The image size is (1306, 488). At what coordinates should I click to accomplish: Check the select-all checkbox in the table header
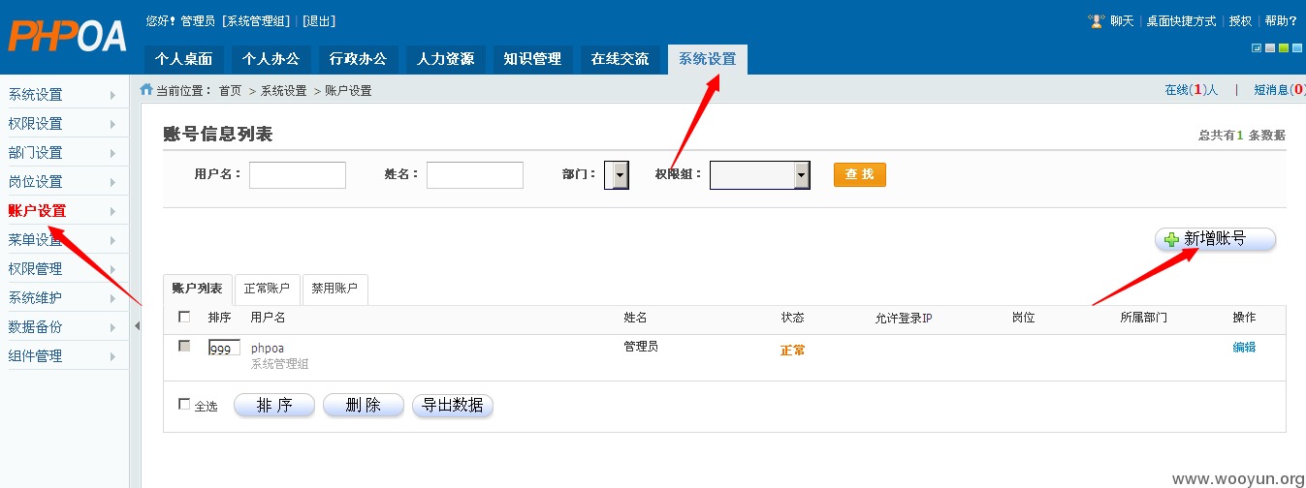(x=184, y=317)
